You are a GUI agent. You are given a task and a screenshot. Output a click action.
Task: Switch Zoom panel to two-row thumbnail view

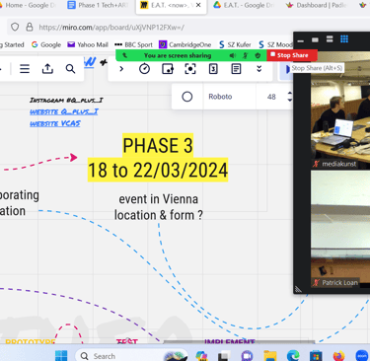point(330,39)
